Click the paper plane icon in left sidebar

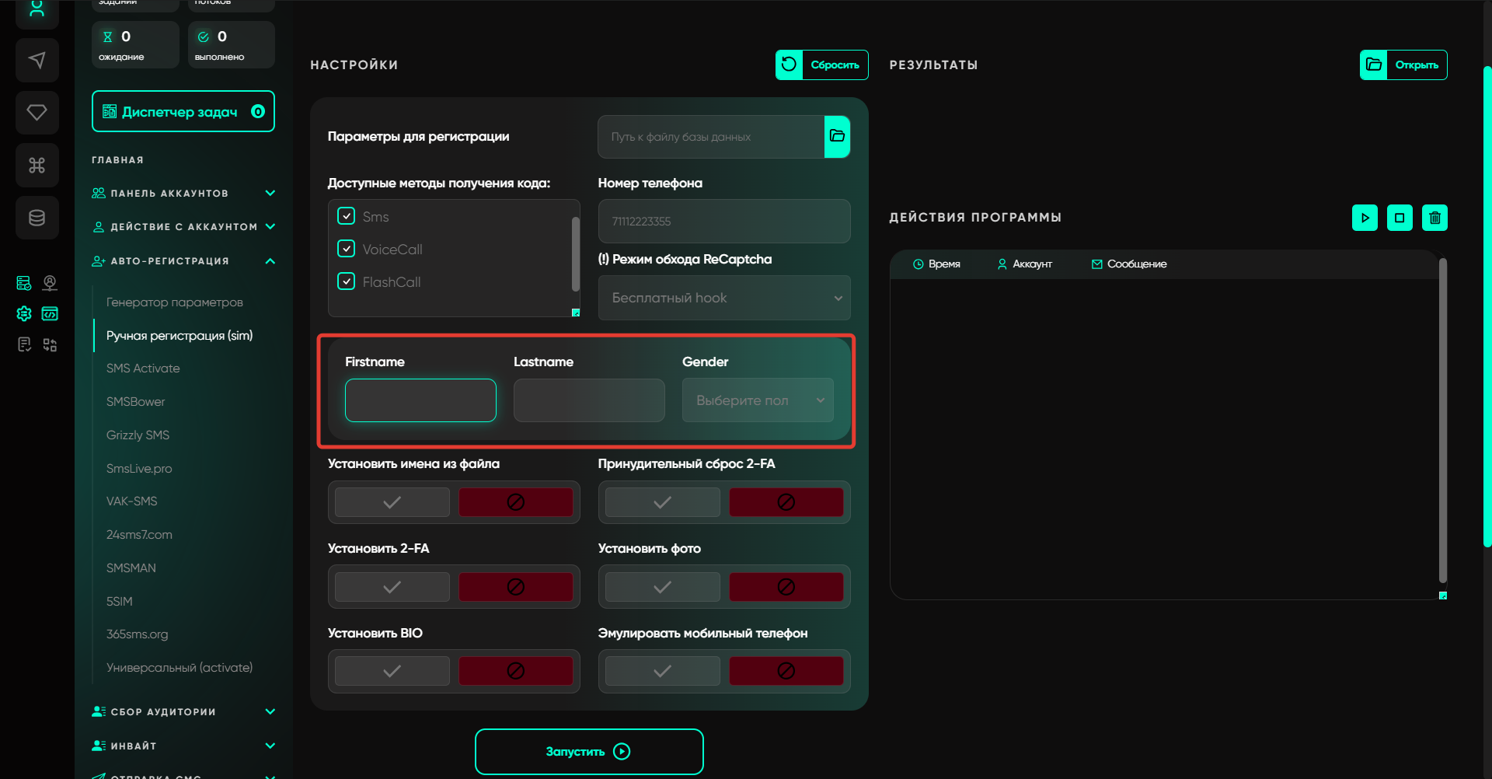pos(37,61)
